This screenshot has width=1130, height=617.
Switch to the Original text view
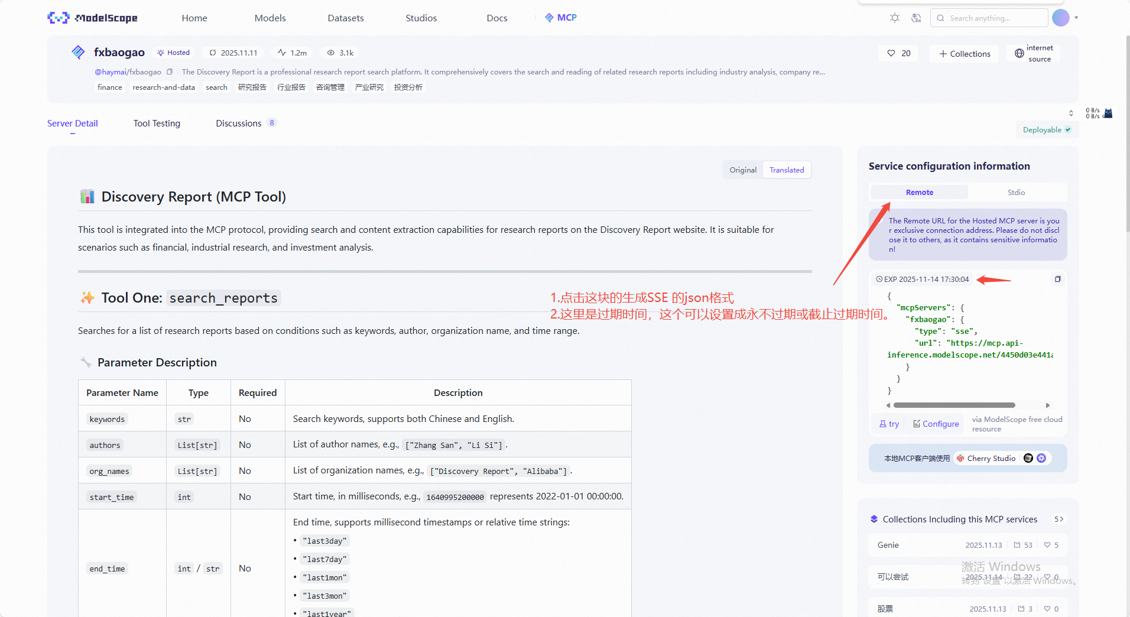[x=743, y=170]
